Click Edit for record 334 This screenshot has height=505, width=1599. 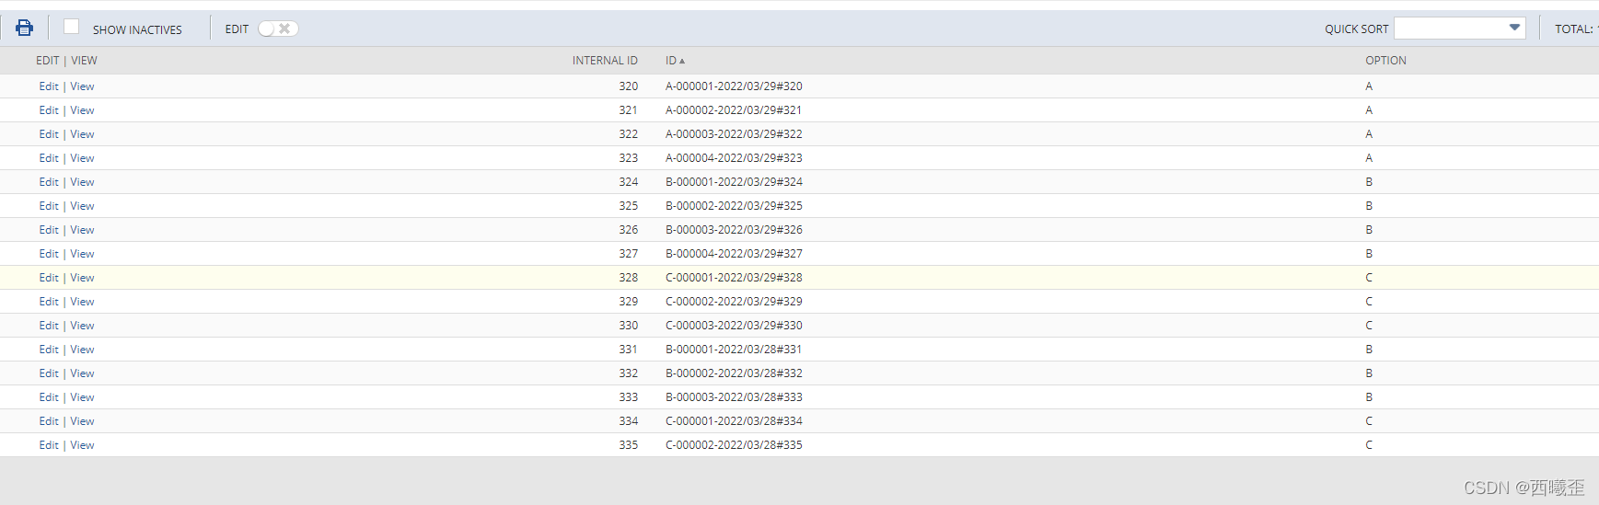[49, 421]
